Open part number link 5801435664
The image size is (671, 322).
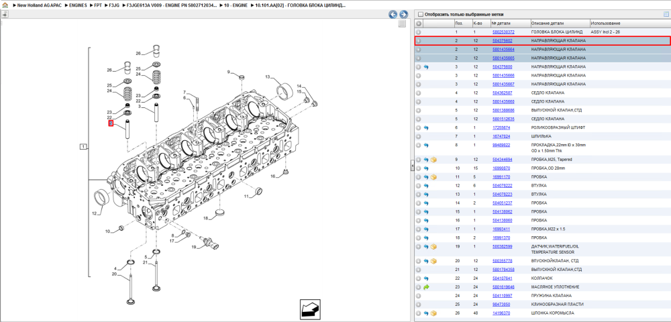click(503, 50)
